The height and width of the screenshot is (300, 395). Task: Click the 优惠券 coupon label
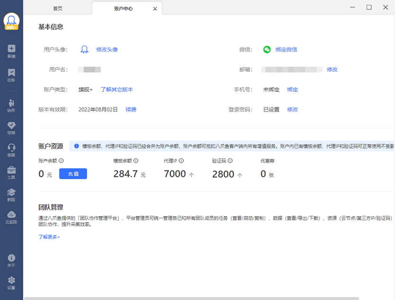[x=267, y=161]
